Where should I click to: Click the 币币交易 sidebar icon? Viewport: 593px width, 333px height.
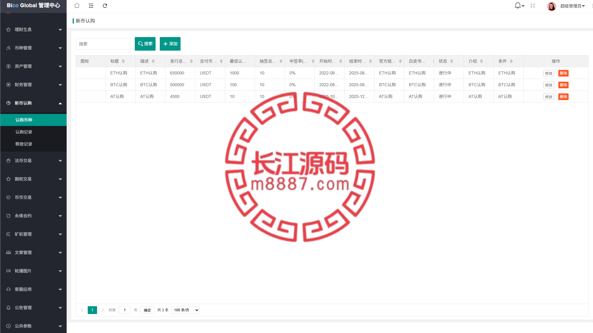(8, 197)
